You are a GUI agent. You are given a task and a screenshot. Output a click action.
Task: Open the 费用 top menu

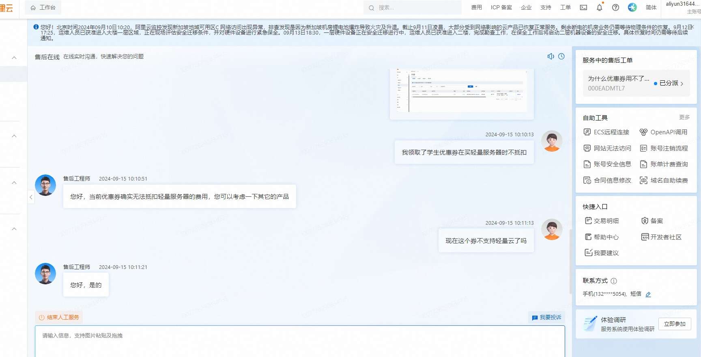(x=476, y=7)
